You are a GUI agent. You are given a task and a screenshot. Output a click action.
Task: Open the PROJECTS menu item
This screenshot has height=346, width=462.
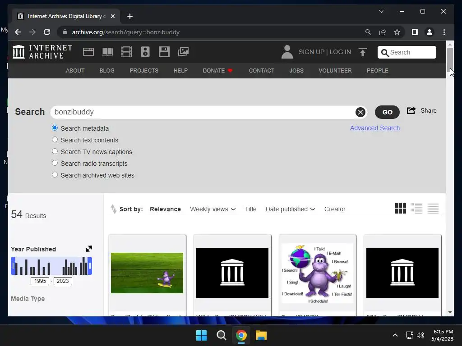point(144,71)
